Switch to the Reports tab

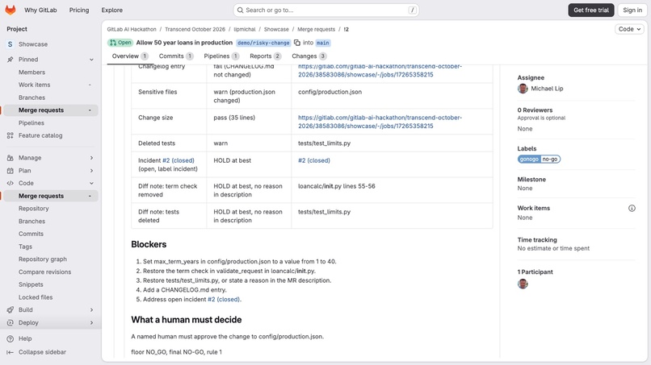[x=265, y=56]
